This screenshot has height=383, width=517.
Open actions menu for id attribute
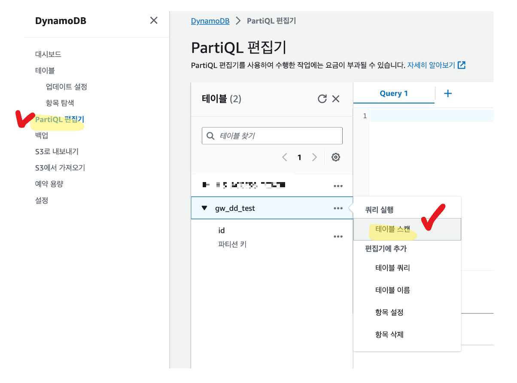(x=338, y=237)
